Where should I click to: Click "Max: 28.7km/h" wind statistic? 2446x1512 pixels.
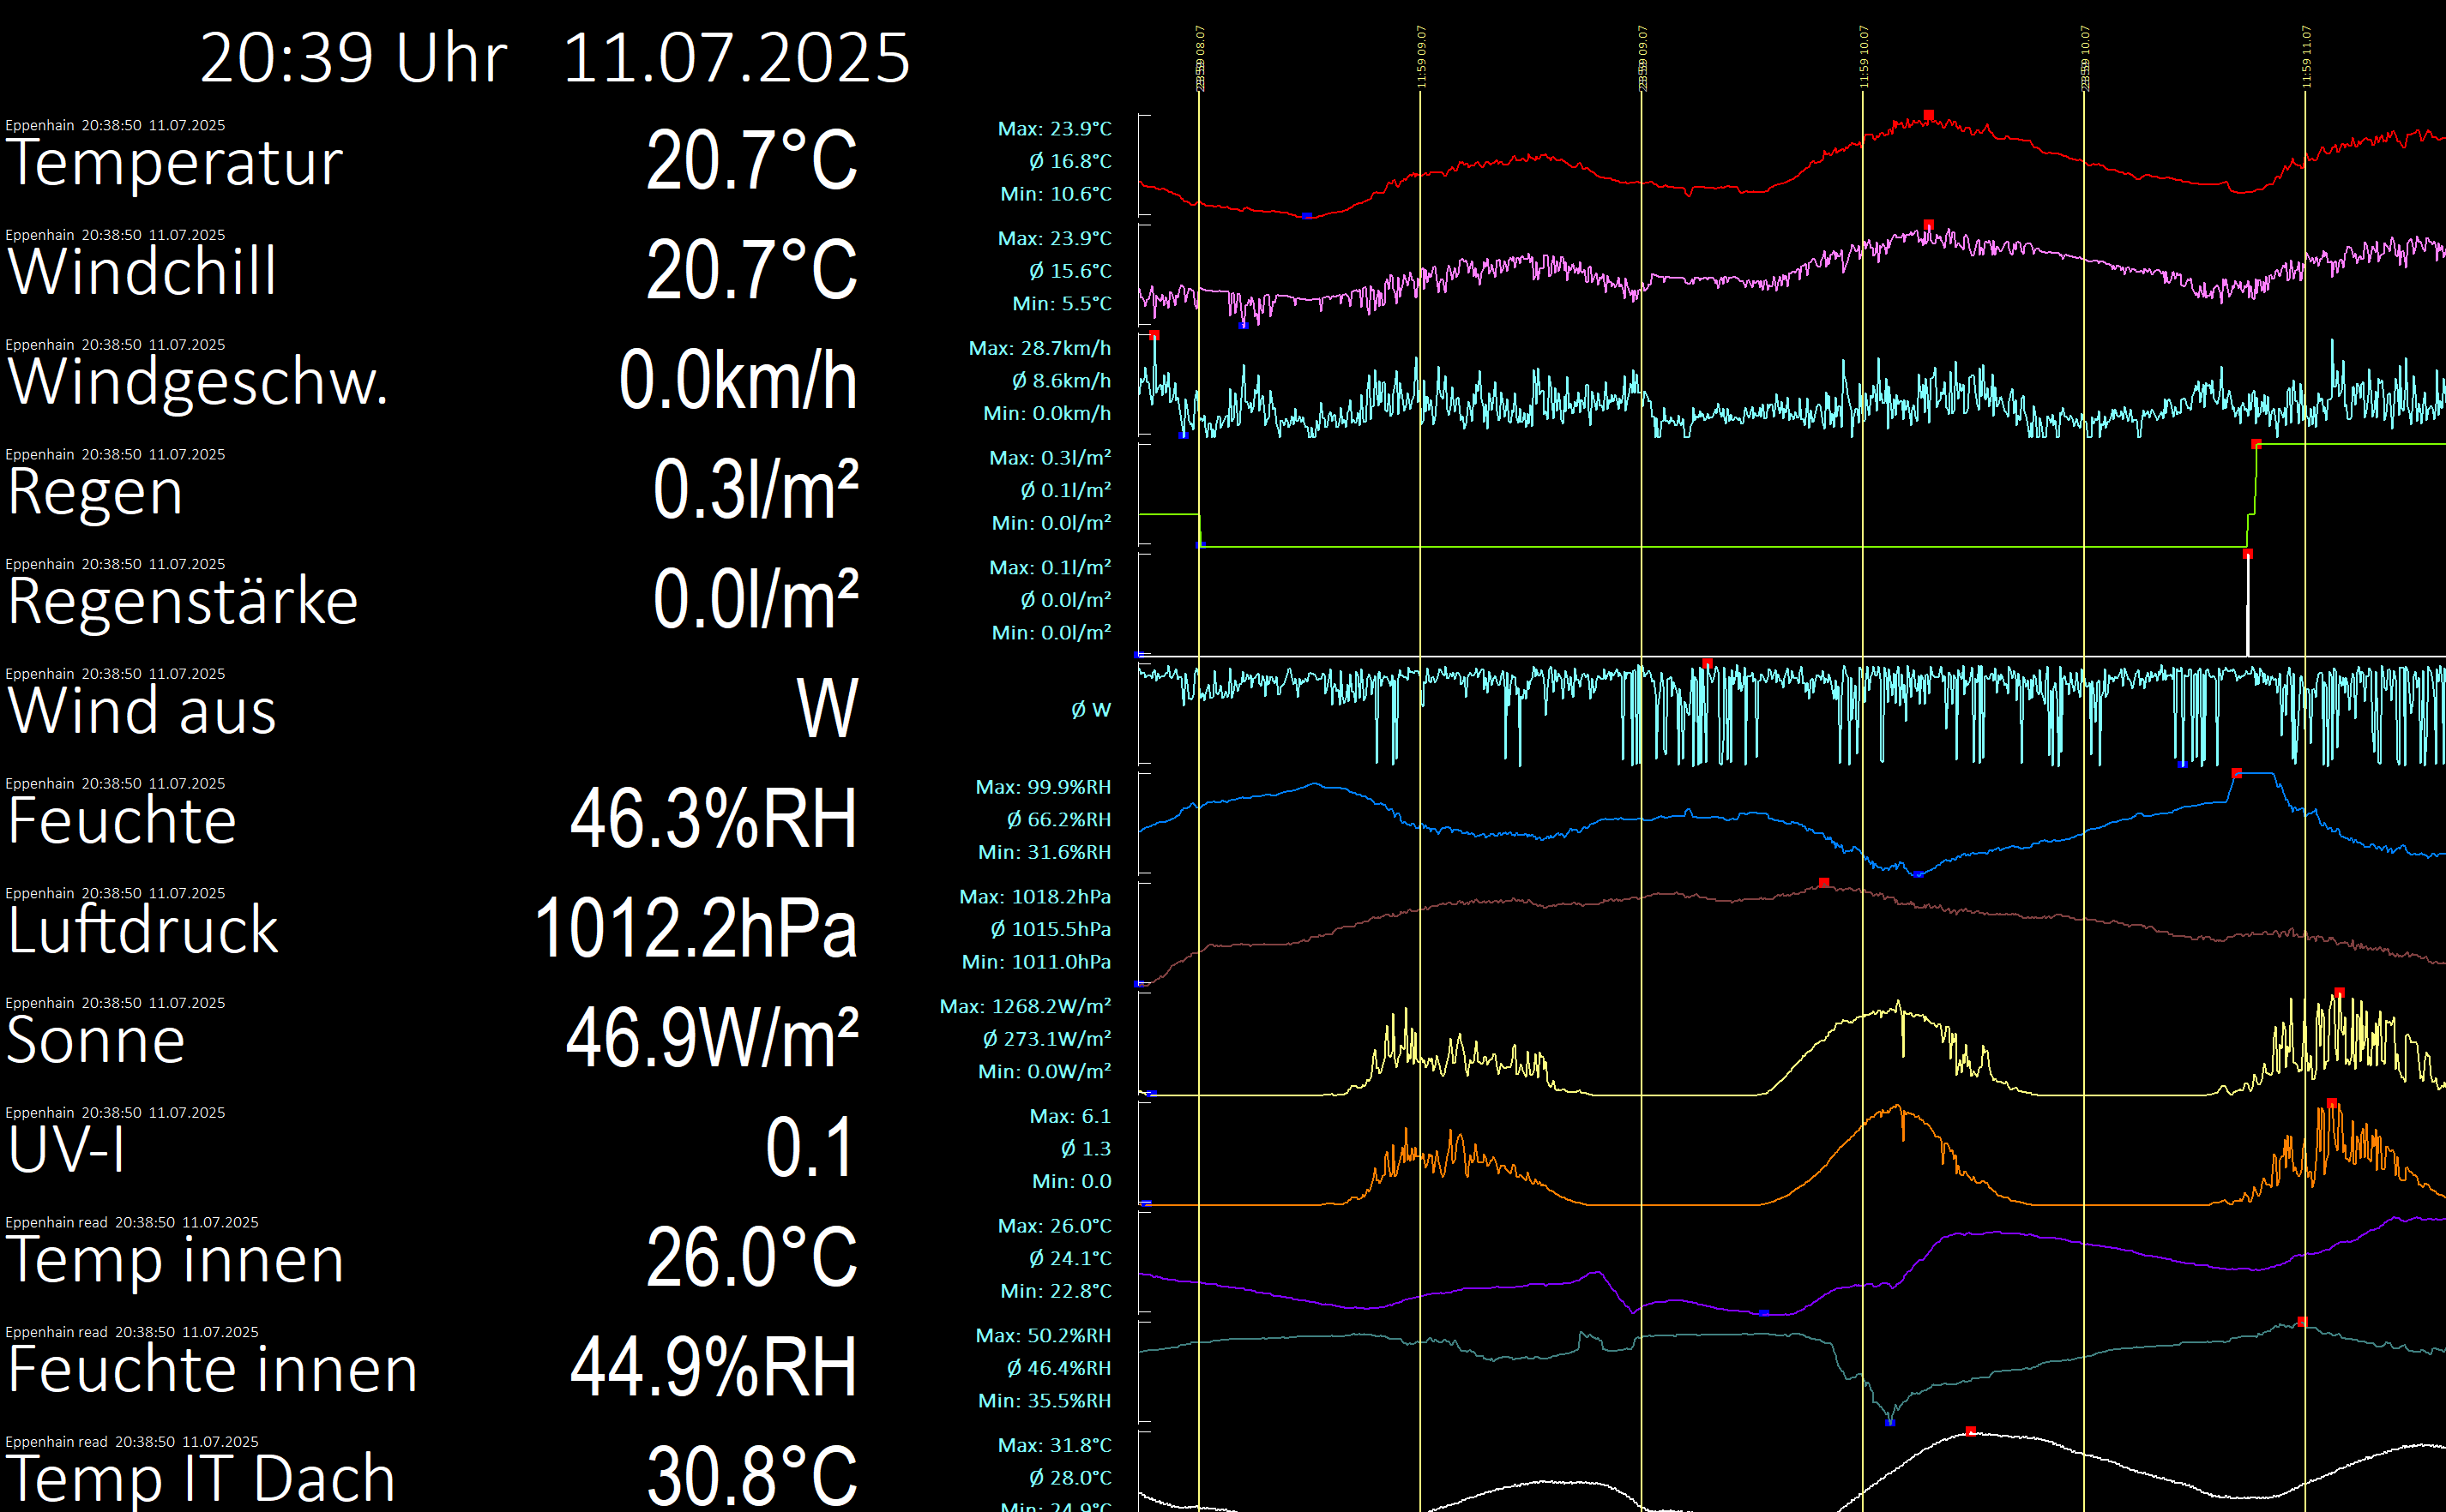coord(1039,348)
